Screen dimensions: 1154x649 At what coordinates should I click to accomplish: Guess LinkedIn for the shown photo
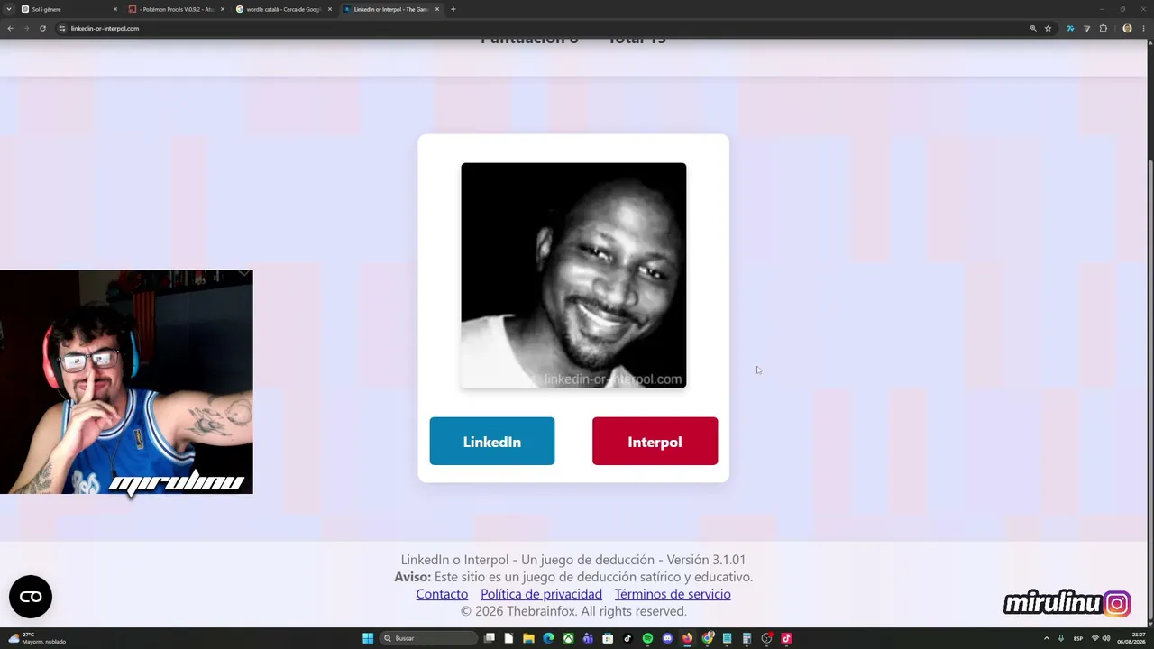click(491, 441)
